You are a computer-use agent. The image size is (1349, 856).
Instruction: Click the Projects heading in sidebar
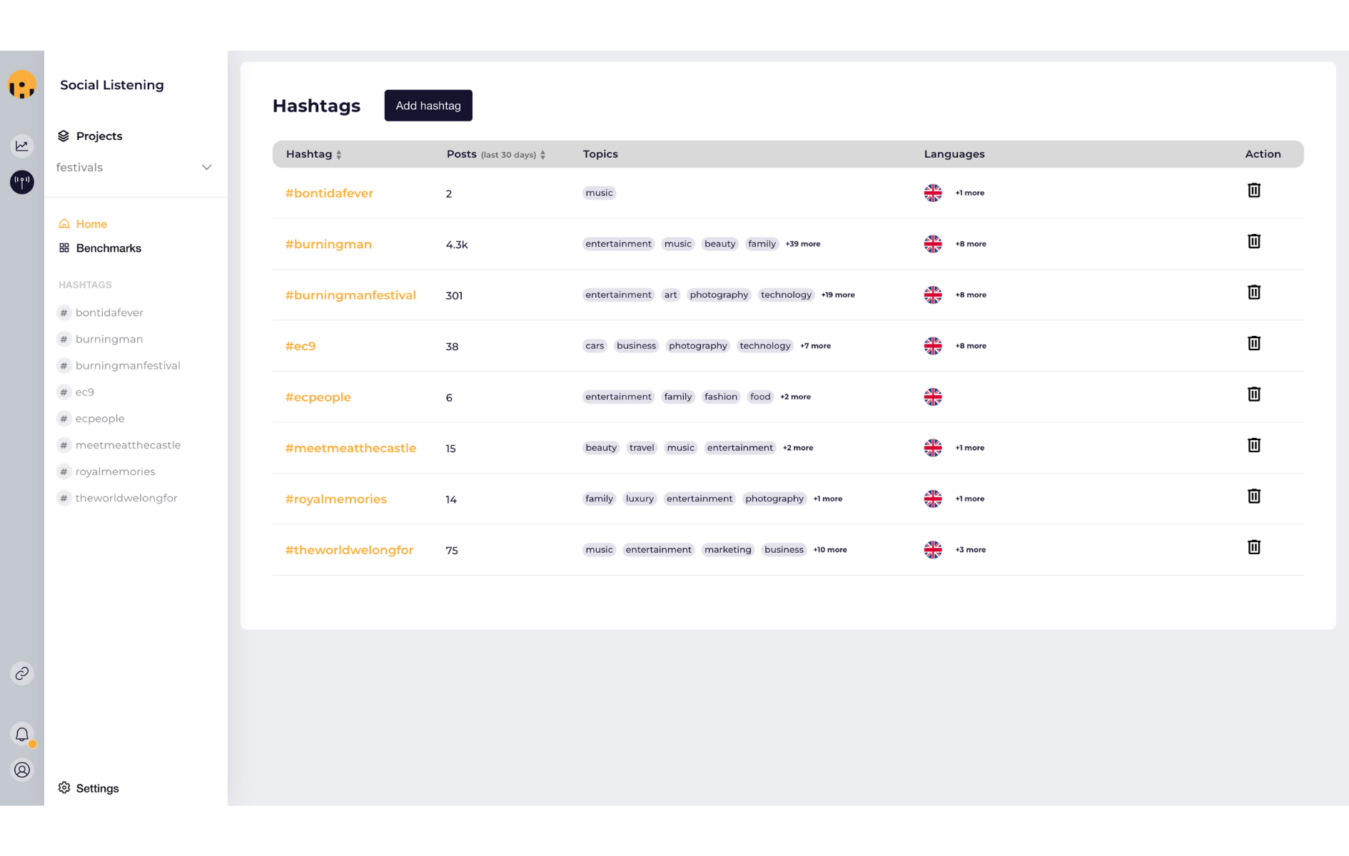point(99,136)
